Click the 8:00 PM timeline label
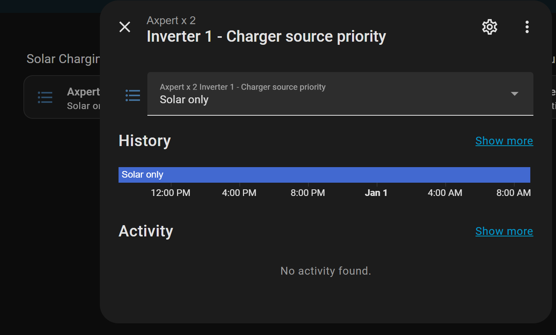Screen dimensions: 556x335 (308, 193)
